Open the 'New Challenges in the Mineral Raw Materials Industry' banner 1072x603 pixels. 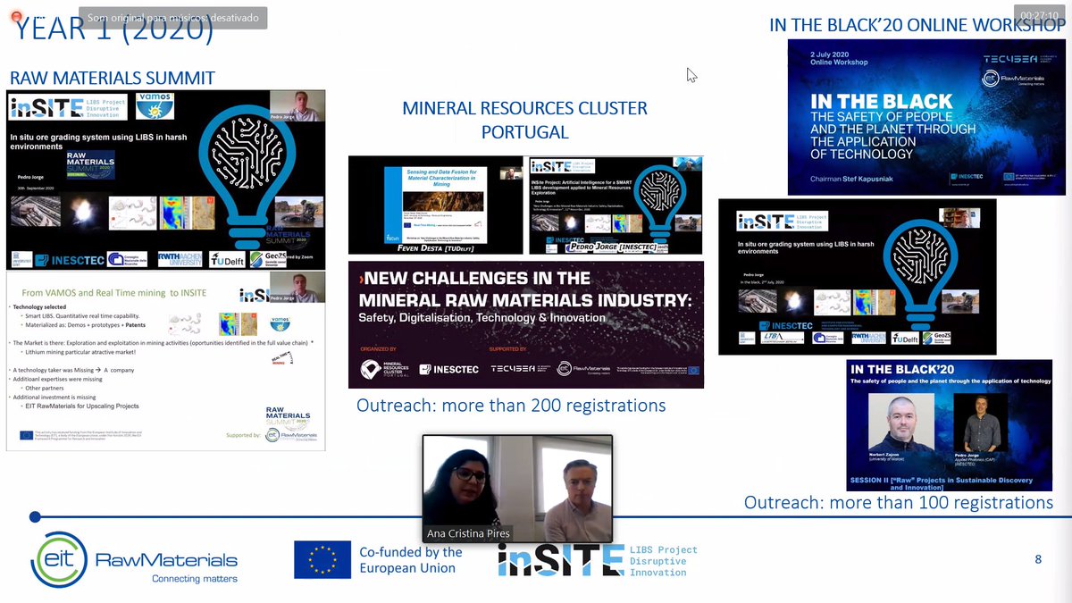[525, 324]
